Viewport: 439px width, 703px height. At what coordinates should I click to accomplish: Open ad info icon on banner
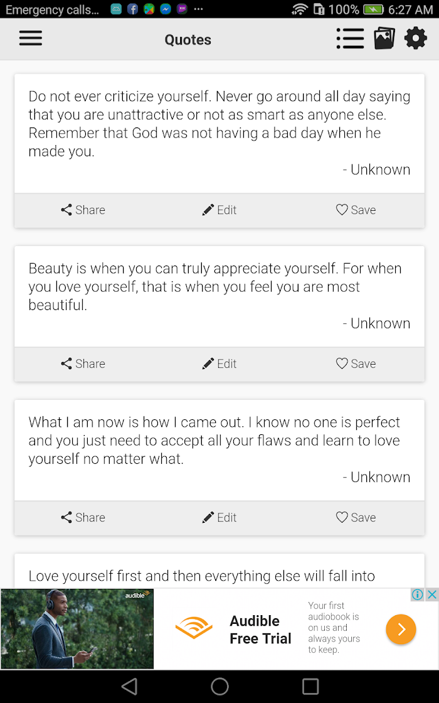(x=418, y=594)
